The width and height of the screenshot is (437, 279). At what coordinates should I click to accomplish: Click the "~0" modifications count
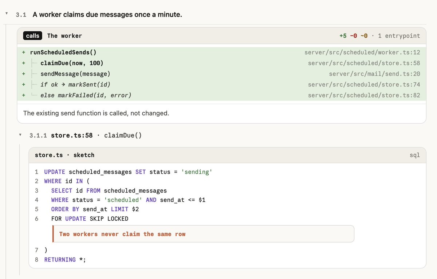pyautogui.click(x=364, y=36)
